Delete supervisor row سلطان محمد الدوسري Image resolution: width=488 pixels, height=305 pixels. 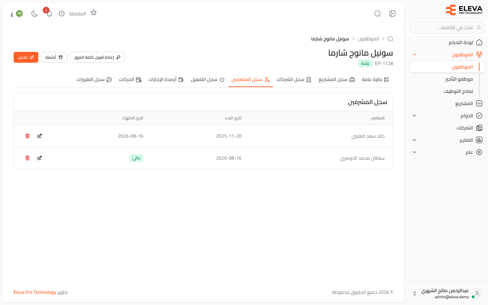27,158
